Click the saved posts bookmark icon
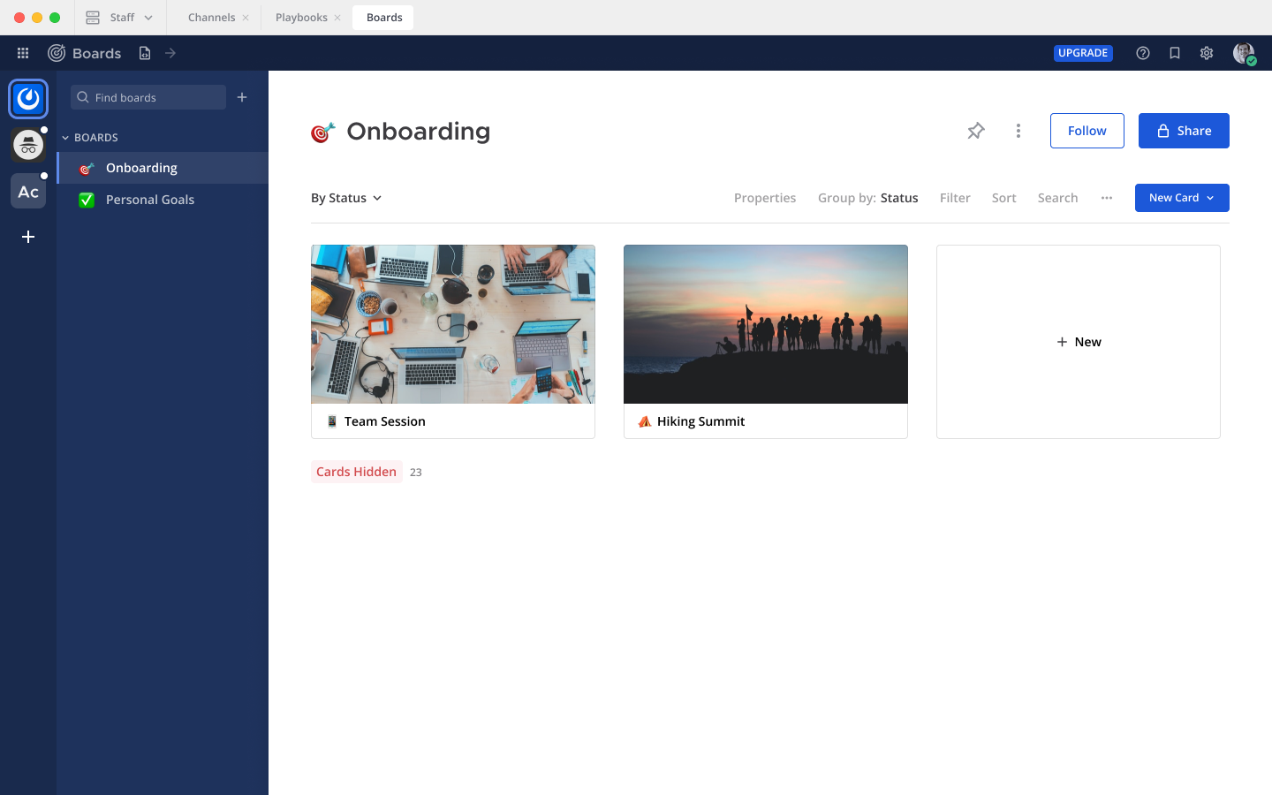This screenshot has height=795, width=1272. pyautogui.click(x=1175, y=53)
